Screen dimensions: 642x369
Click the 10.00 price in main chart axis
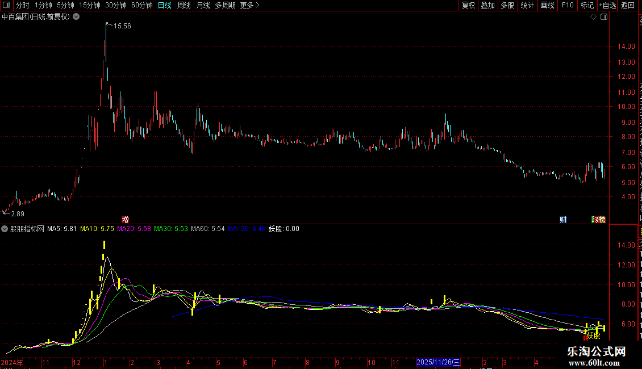pos(626,107)
